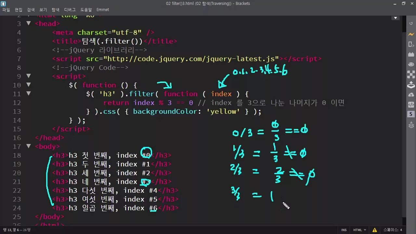416x234 pixels.
Task: Open the 파일 menu
Action: (6, 10)
